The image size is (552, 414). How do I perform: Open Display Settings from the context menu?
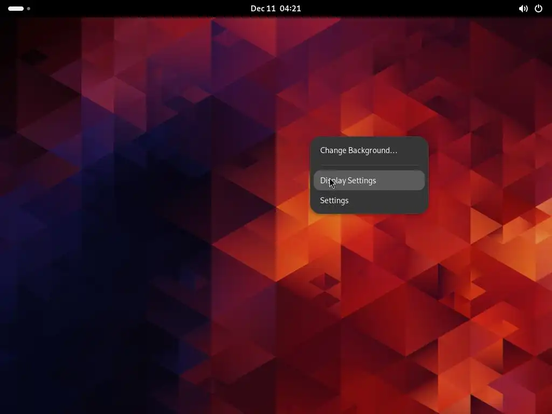click(x=369, y=180)
